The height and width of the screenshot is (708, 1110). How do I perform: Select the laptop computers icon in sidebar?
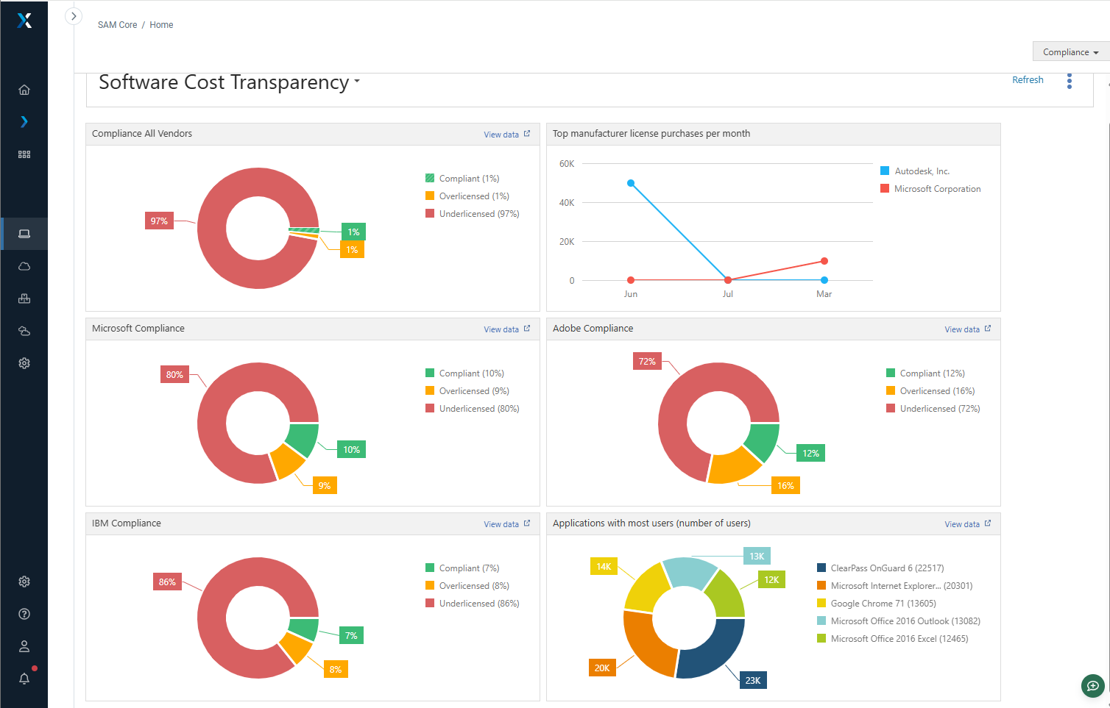24,234
